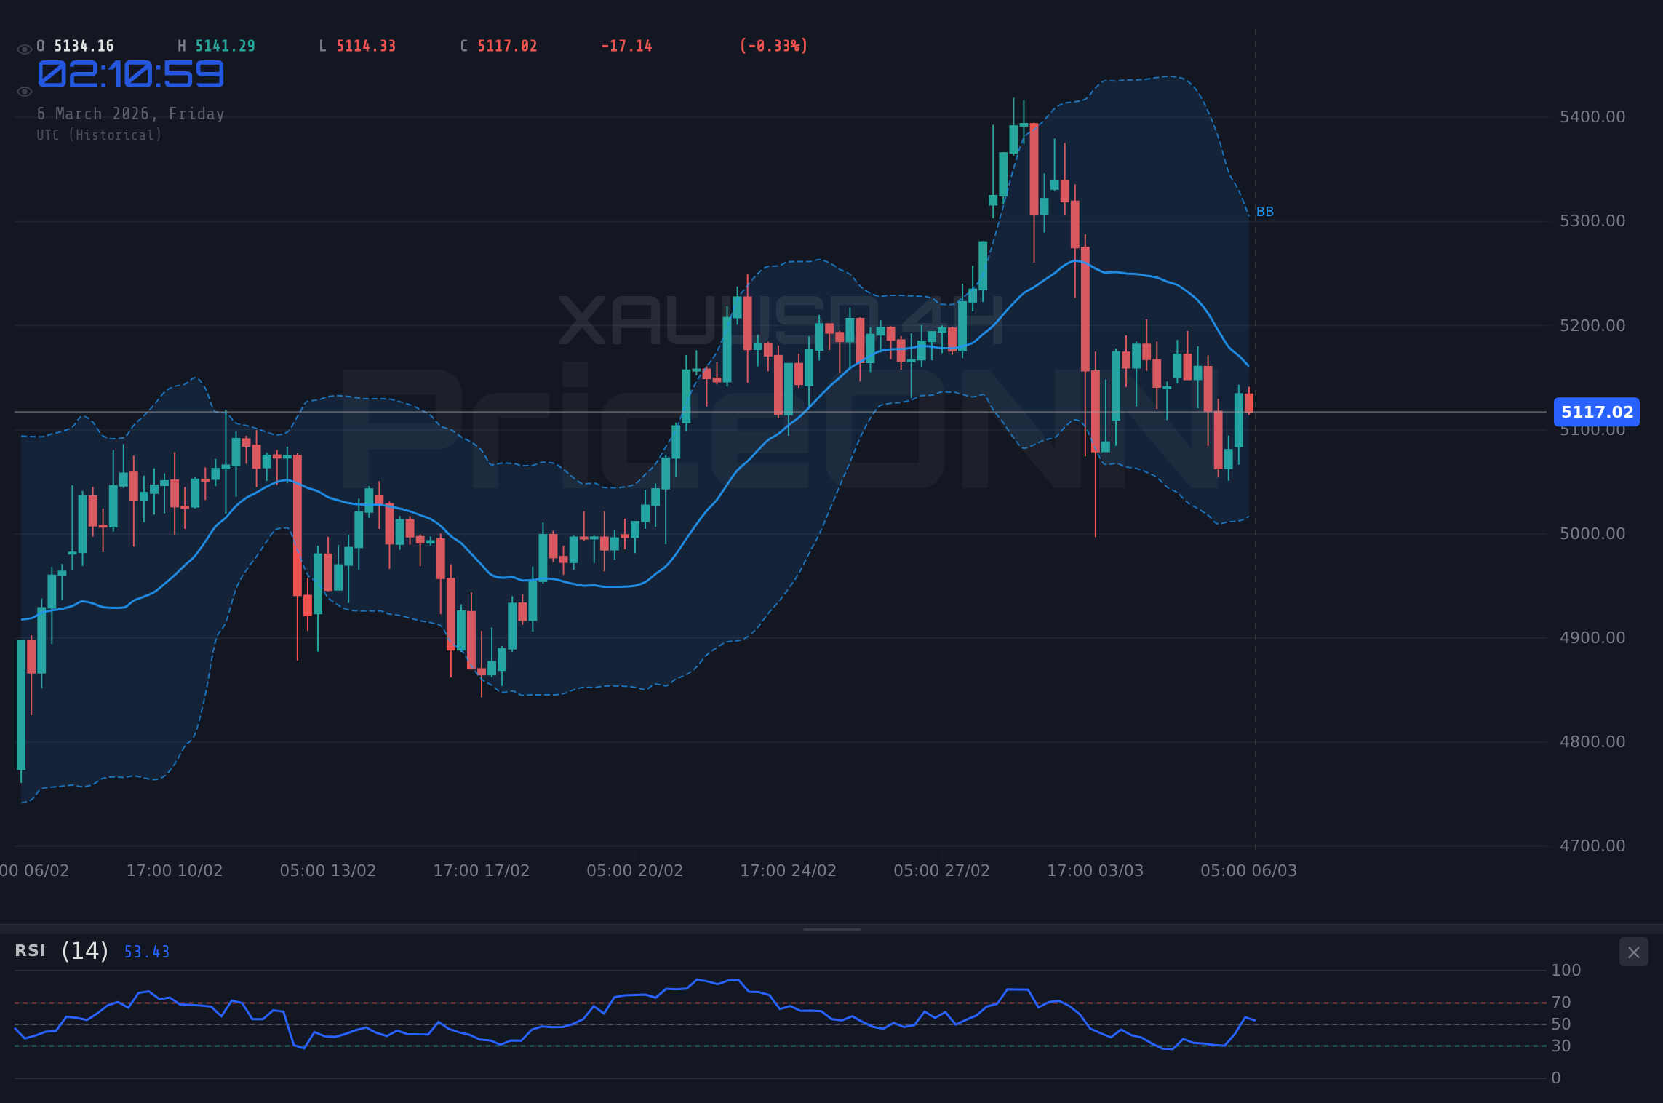
Task: Click the current price tag 5117.02
Action: [1597, 412]
